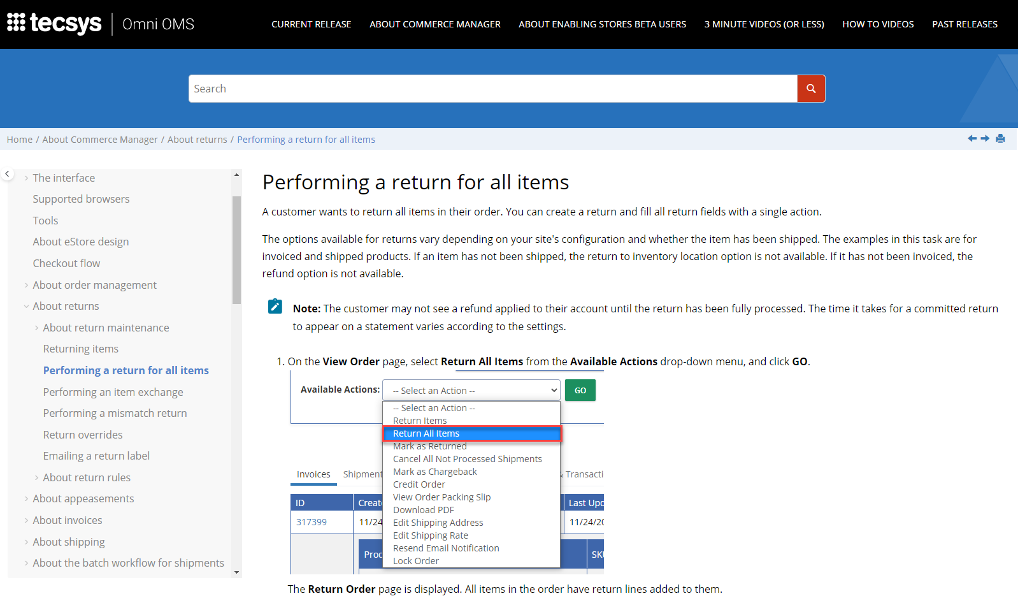The width and height of the screenshot is (1018, 596).
Task: Open ABOUT ENABLING STORES BETA USERS
Action: pyautogui.click(x=603, y=24)
